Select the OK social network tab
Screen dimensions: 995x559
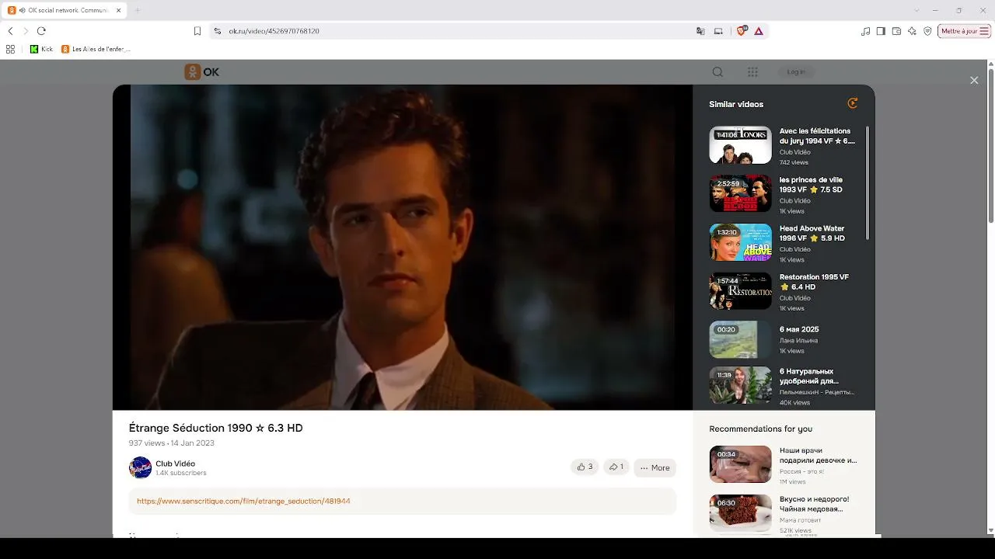point(64,10)
